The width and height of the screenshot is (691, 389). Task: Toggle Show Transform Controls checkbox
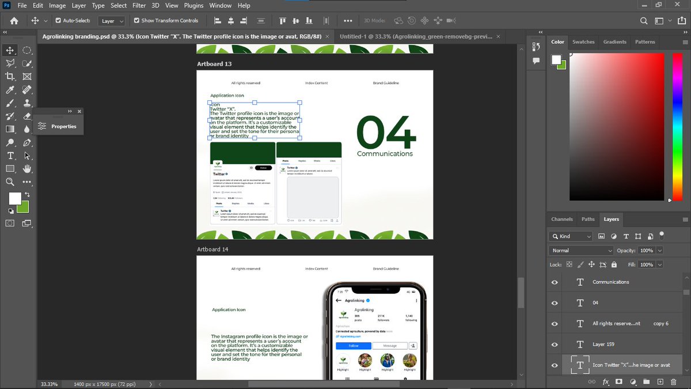point(136,21)
